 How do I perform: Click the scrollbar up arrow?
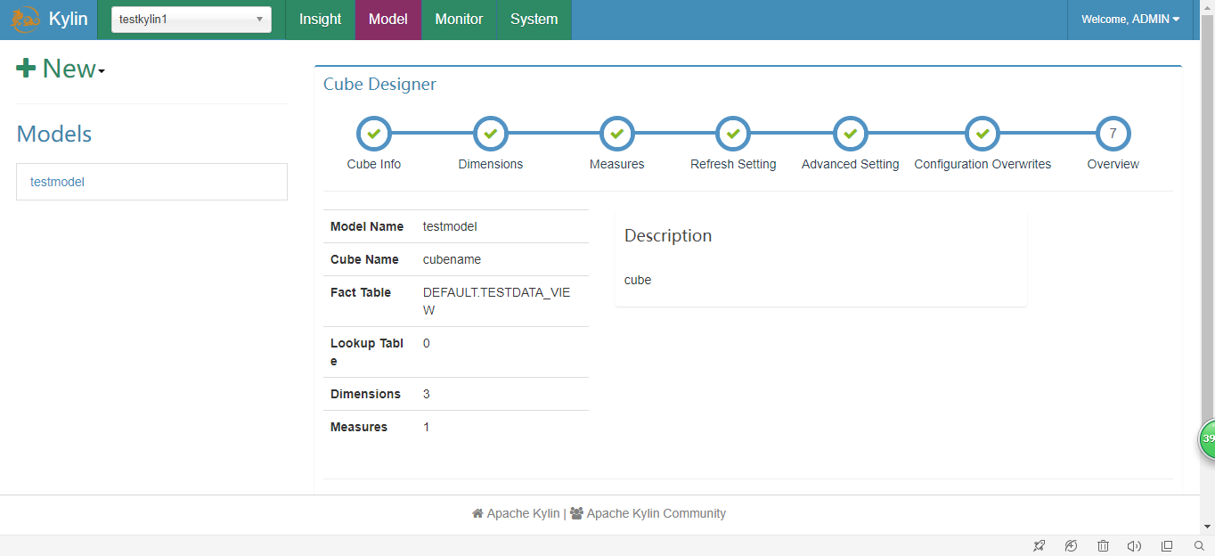point(1208,7)
